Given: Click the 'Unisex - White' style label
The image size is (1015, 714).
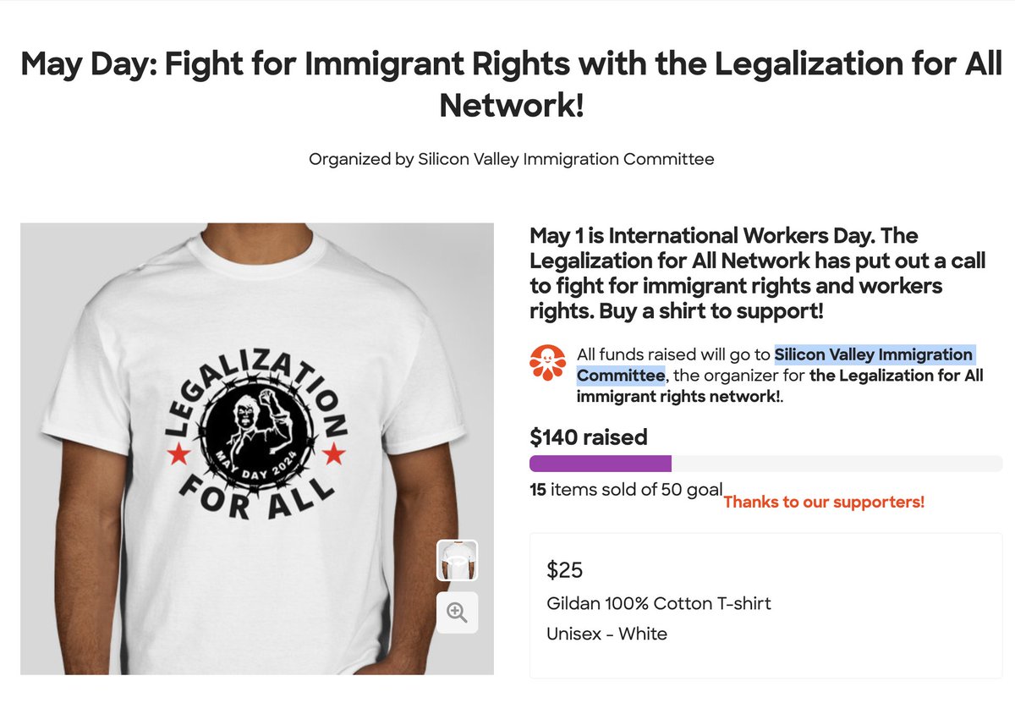Looking at the screenshot, I should tap(606, 633).
